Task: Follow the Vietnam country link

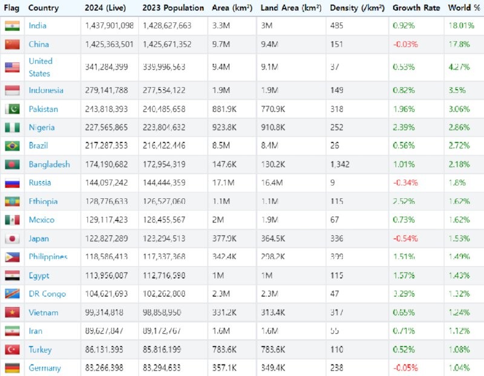Action: (x=44, y=313)
